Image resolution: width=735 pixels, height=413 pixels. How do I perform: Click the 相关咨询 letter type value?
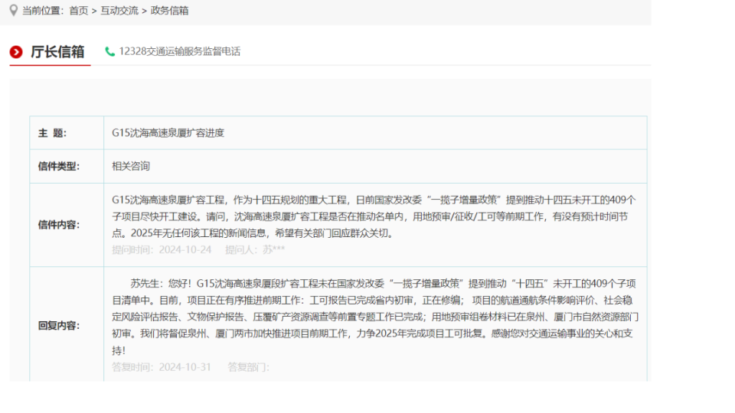[131, 166]
